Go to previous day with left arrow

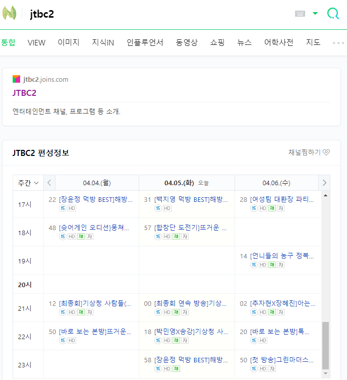[x=49, y=183]
